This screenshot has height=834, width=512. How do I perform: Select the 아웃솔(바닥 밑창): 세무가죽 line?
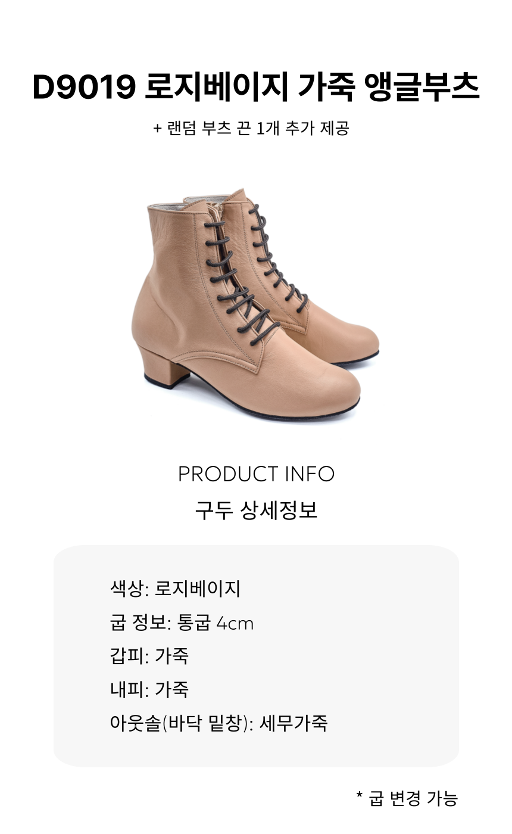[x=218, y=724]
